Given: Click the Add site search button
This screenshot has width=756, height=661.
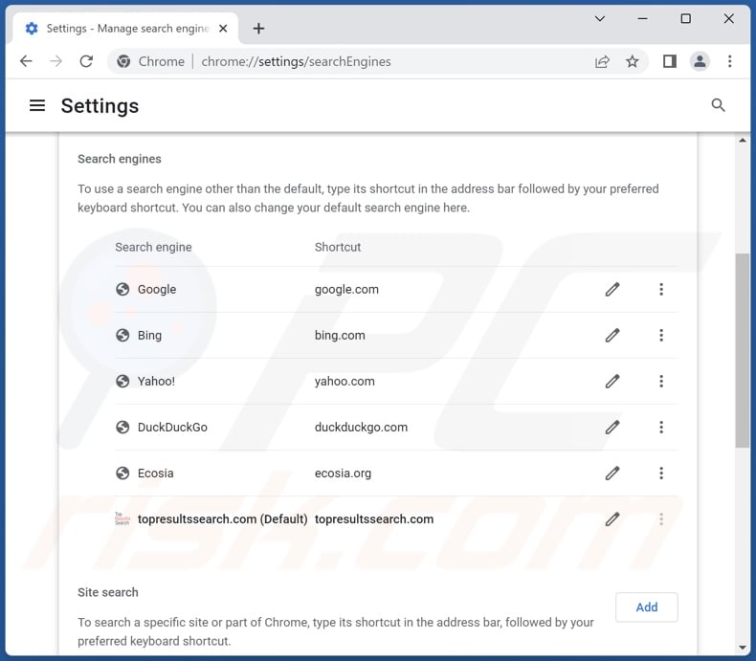Looking at the screenshot, I should pyautogui.click(x=647, y=607).
